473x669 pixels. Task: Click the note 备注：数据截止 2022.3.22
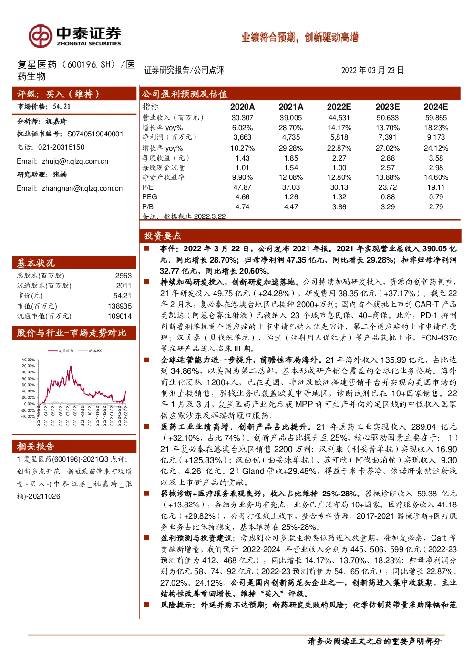coord(184,216)
